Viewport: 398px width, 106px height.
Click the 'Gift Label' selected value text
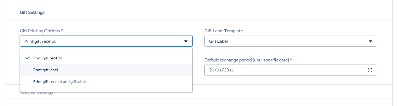coord(218,41)
